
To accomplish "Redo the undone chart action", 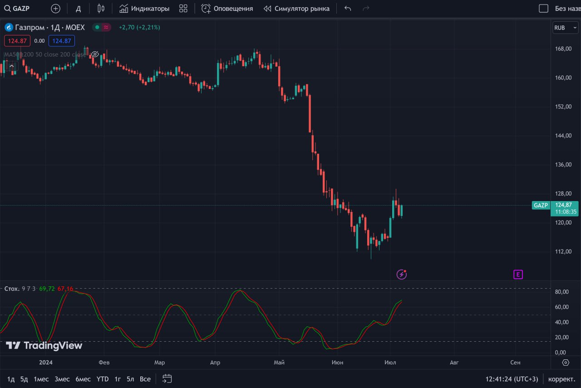I will pyautogui.click(x=366, y=8).
